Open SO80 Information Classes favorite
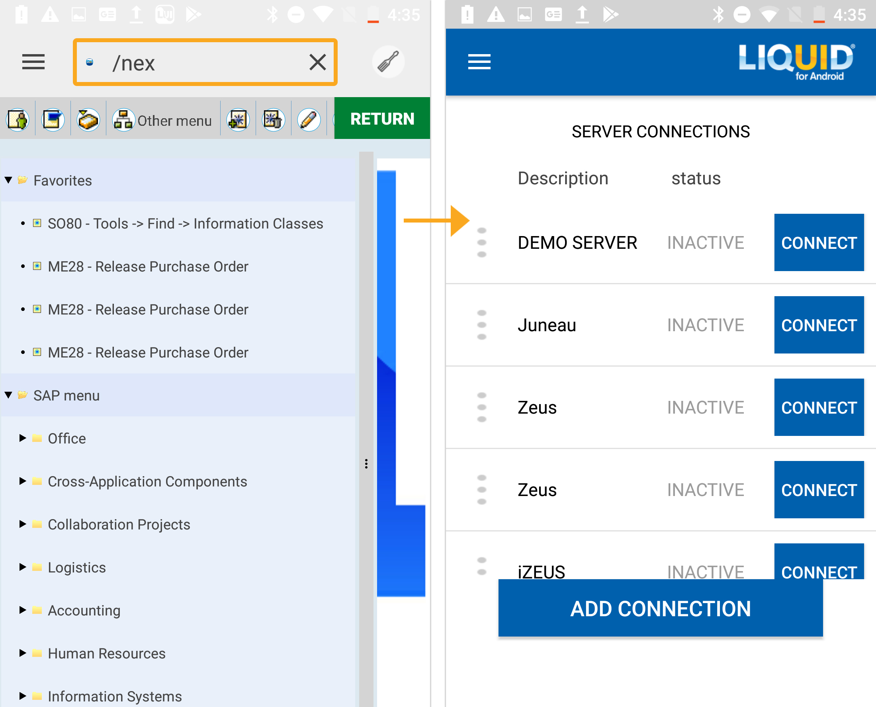Image resolution: width=876 pixels, height=707 pixels. click(x=185, y=224)
